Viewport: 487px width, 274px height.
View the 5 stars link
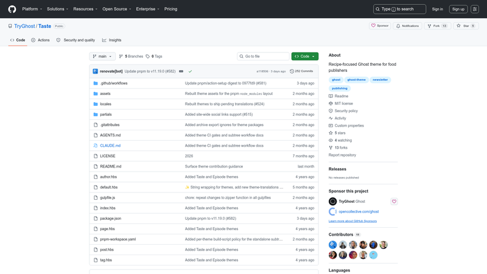pyautogui.click(x=337, y=133)
